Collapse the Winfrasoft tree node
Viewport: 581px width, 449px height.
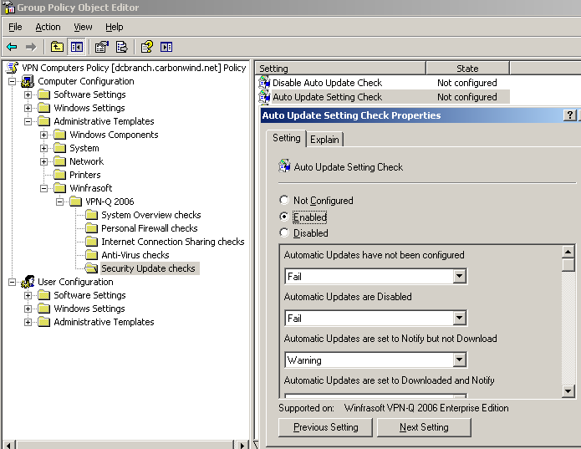tap(43, 188)
